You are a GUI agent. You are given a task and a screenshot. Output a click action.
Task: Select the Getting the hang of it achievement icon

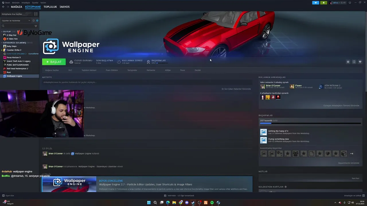(x=263, y=132)
